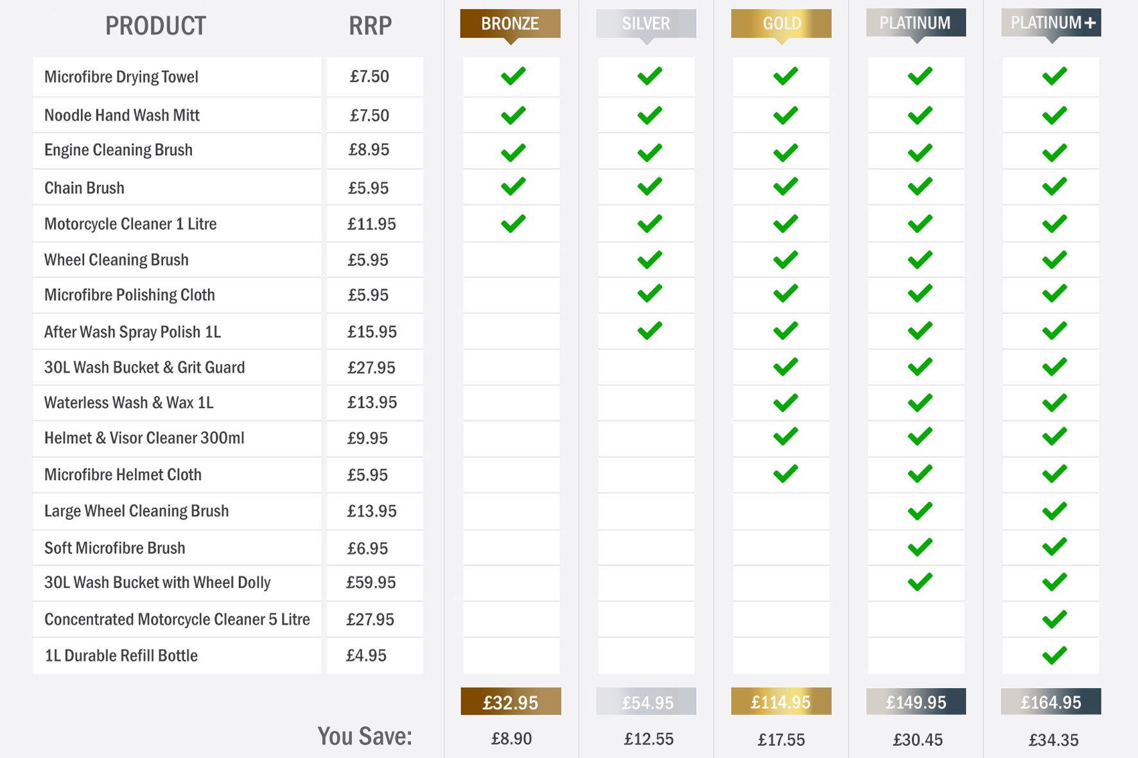
Task: Select the Gold package header
Action: 781,24
